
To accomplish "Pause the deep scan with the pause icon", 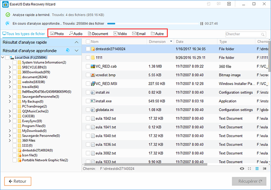I will coord(201,24).
